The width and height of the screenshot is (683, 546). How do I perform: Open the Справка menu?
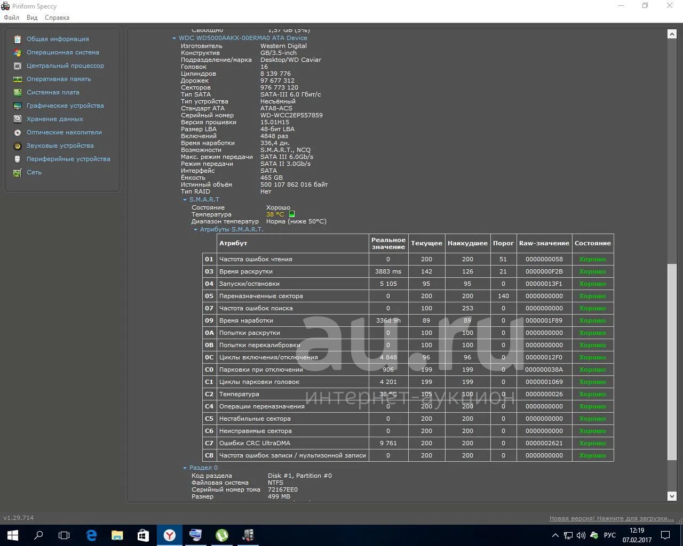coord(57,18)
